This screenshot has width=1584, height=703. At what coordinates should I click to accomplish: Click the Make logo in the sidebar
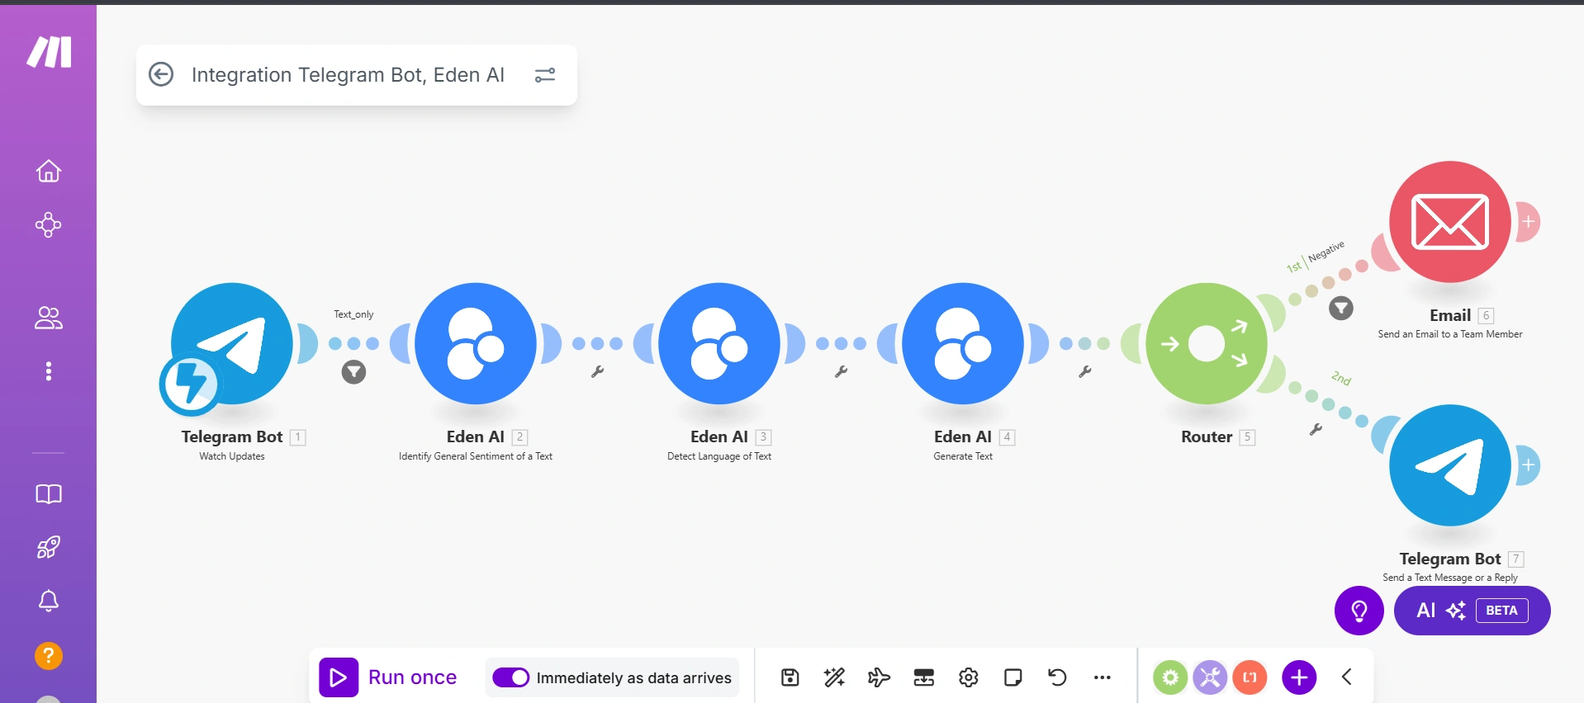coord(49,52)
